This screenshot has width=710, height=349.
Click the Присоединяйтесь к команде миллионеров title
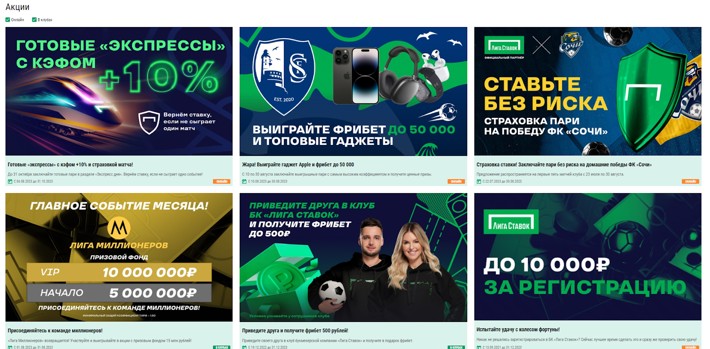pyautogui.click(x=55, y=330)
